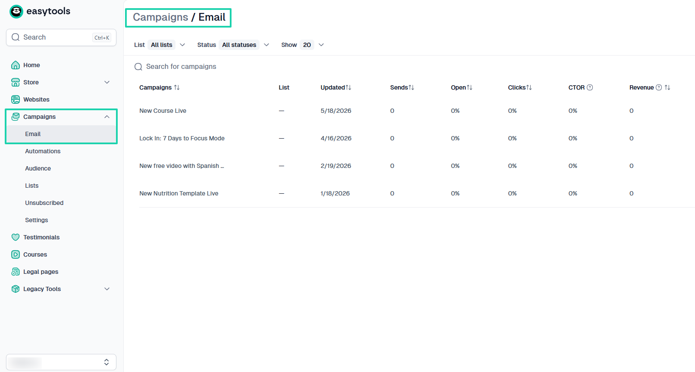
Task: Open Courses in the sidebar
Action: (x=35, y=254)
